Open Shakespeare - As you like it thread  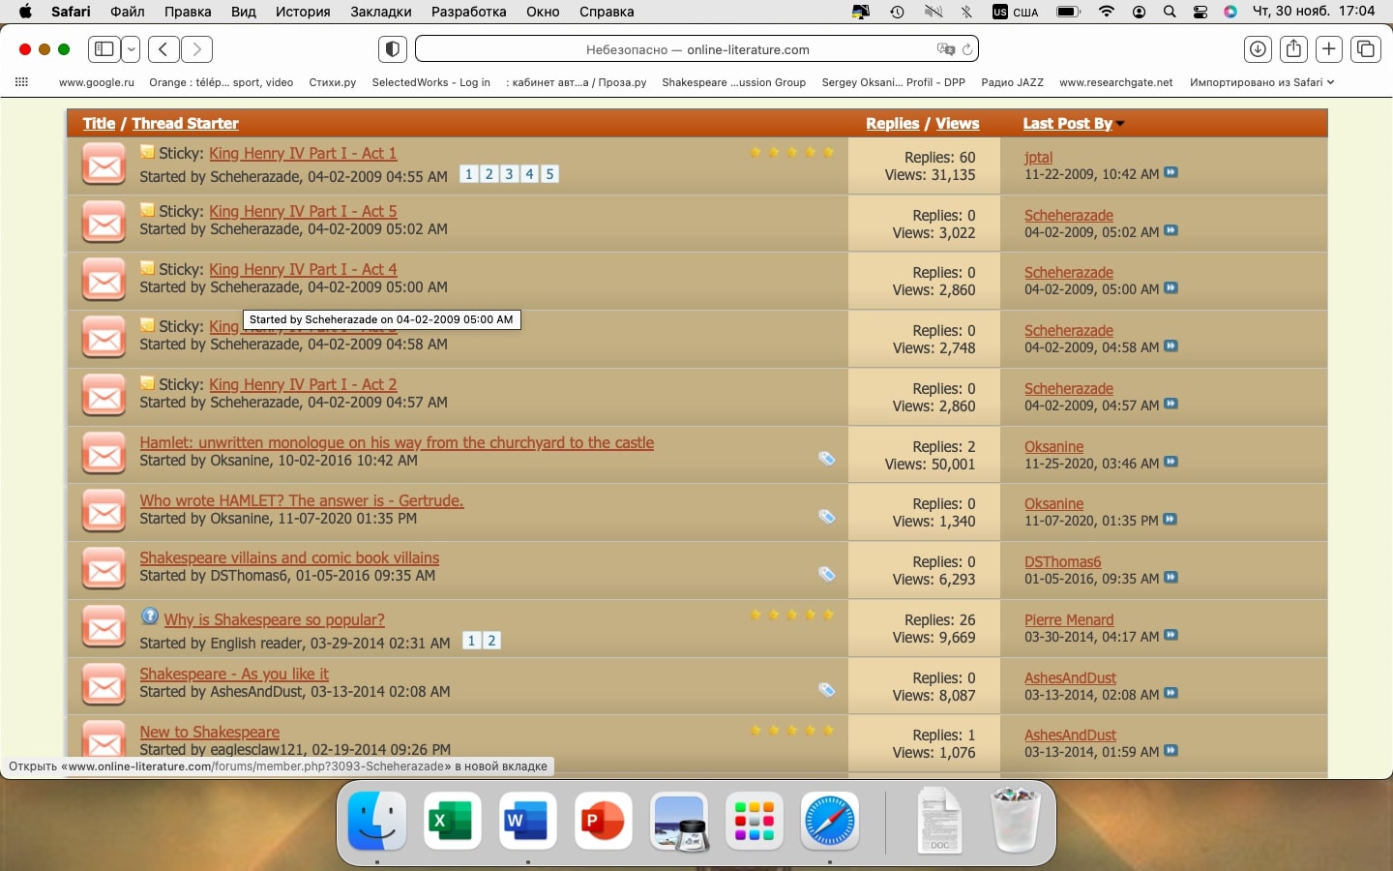point(234,674)
